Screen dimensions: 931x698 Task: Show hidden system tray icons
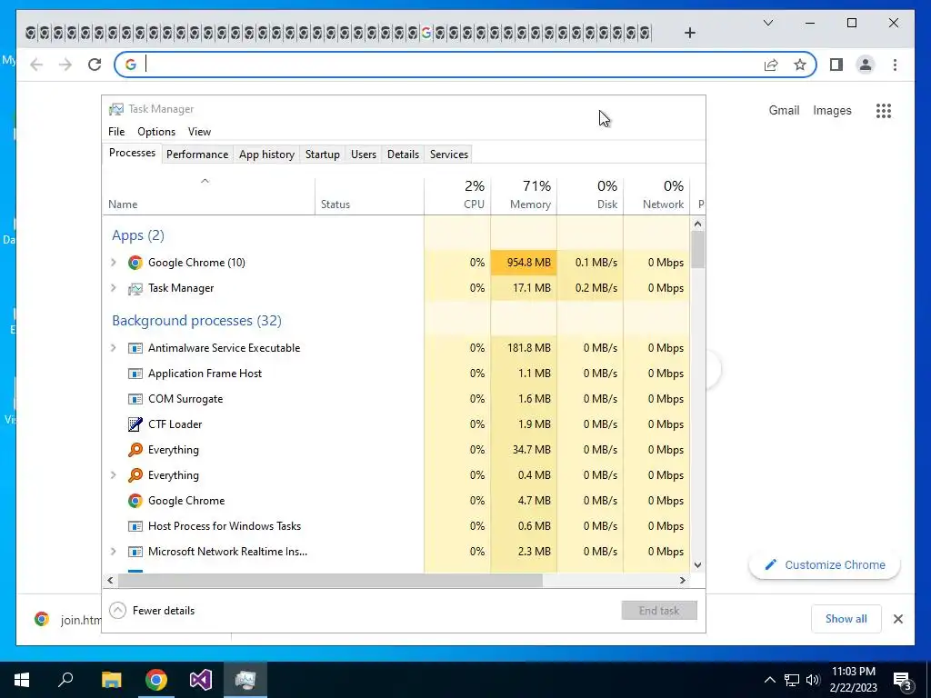pos(769,680)
